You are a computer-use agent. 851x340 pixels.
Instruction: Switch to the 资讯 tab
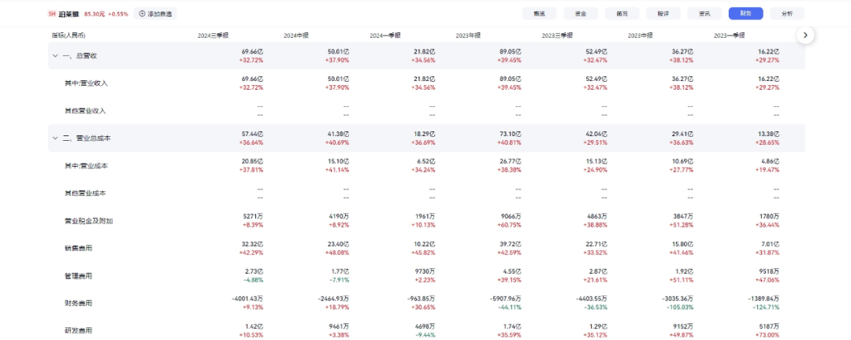[x=704, y=13]
